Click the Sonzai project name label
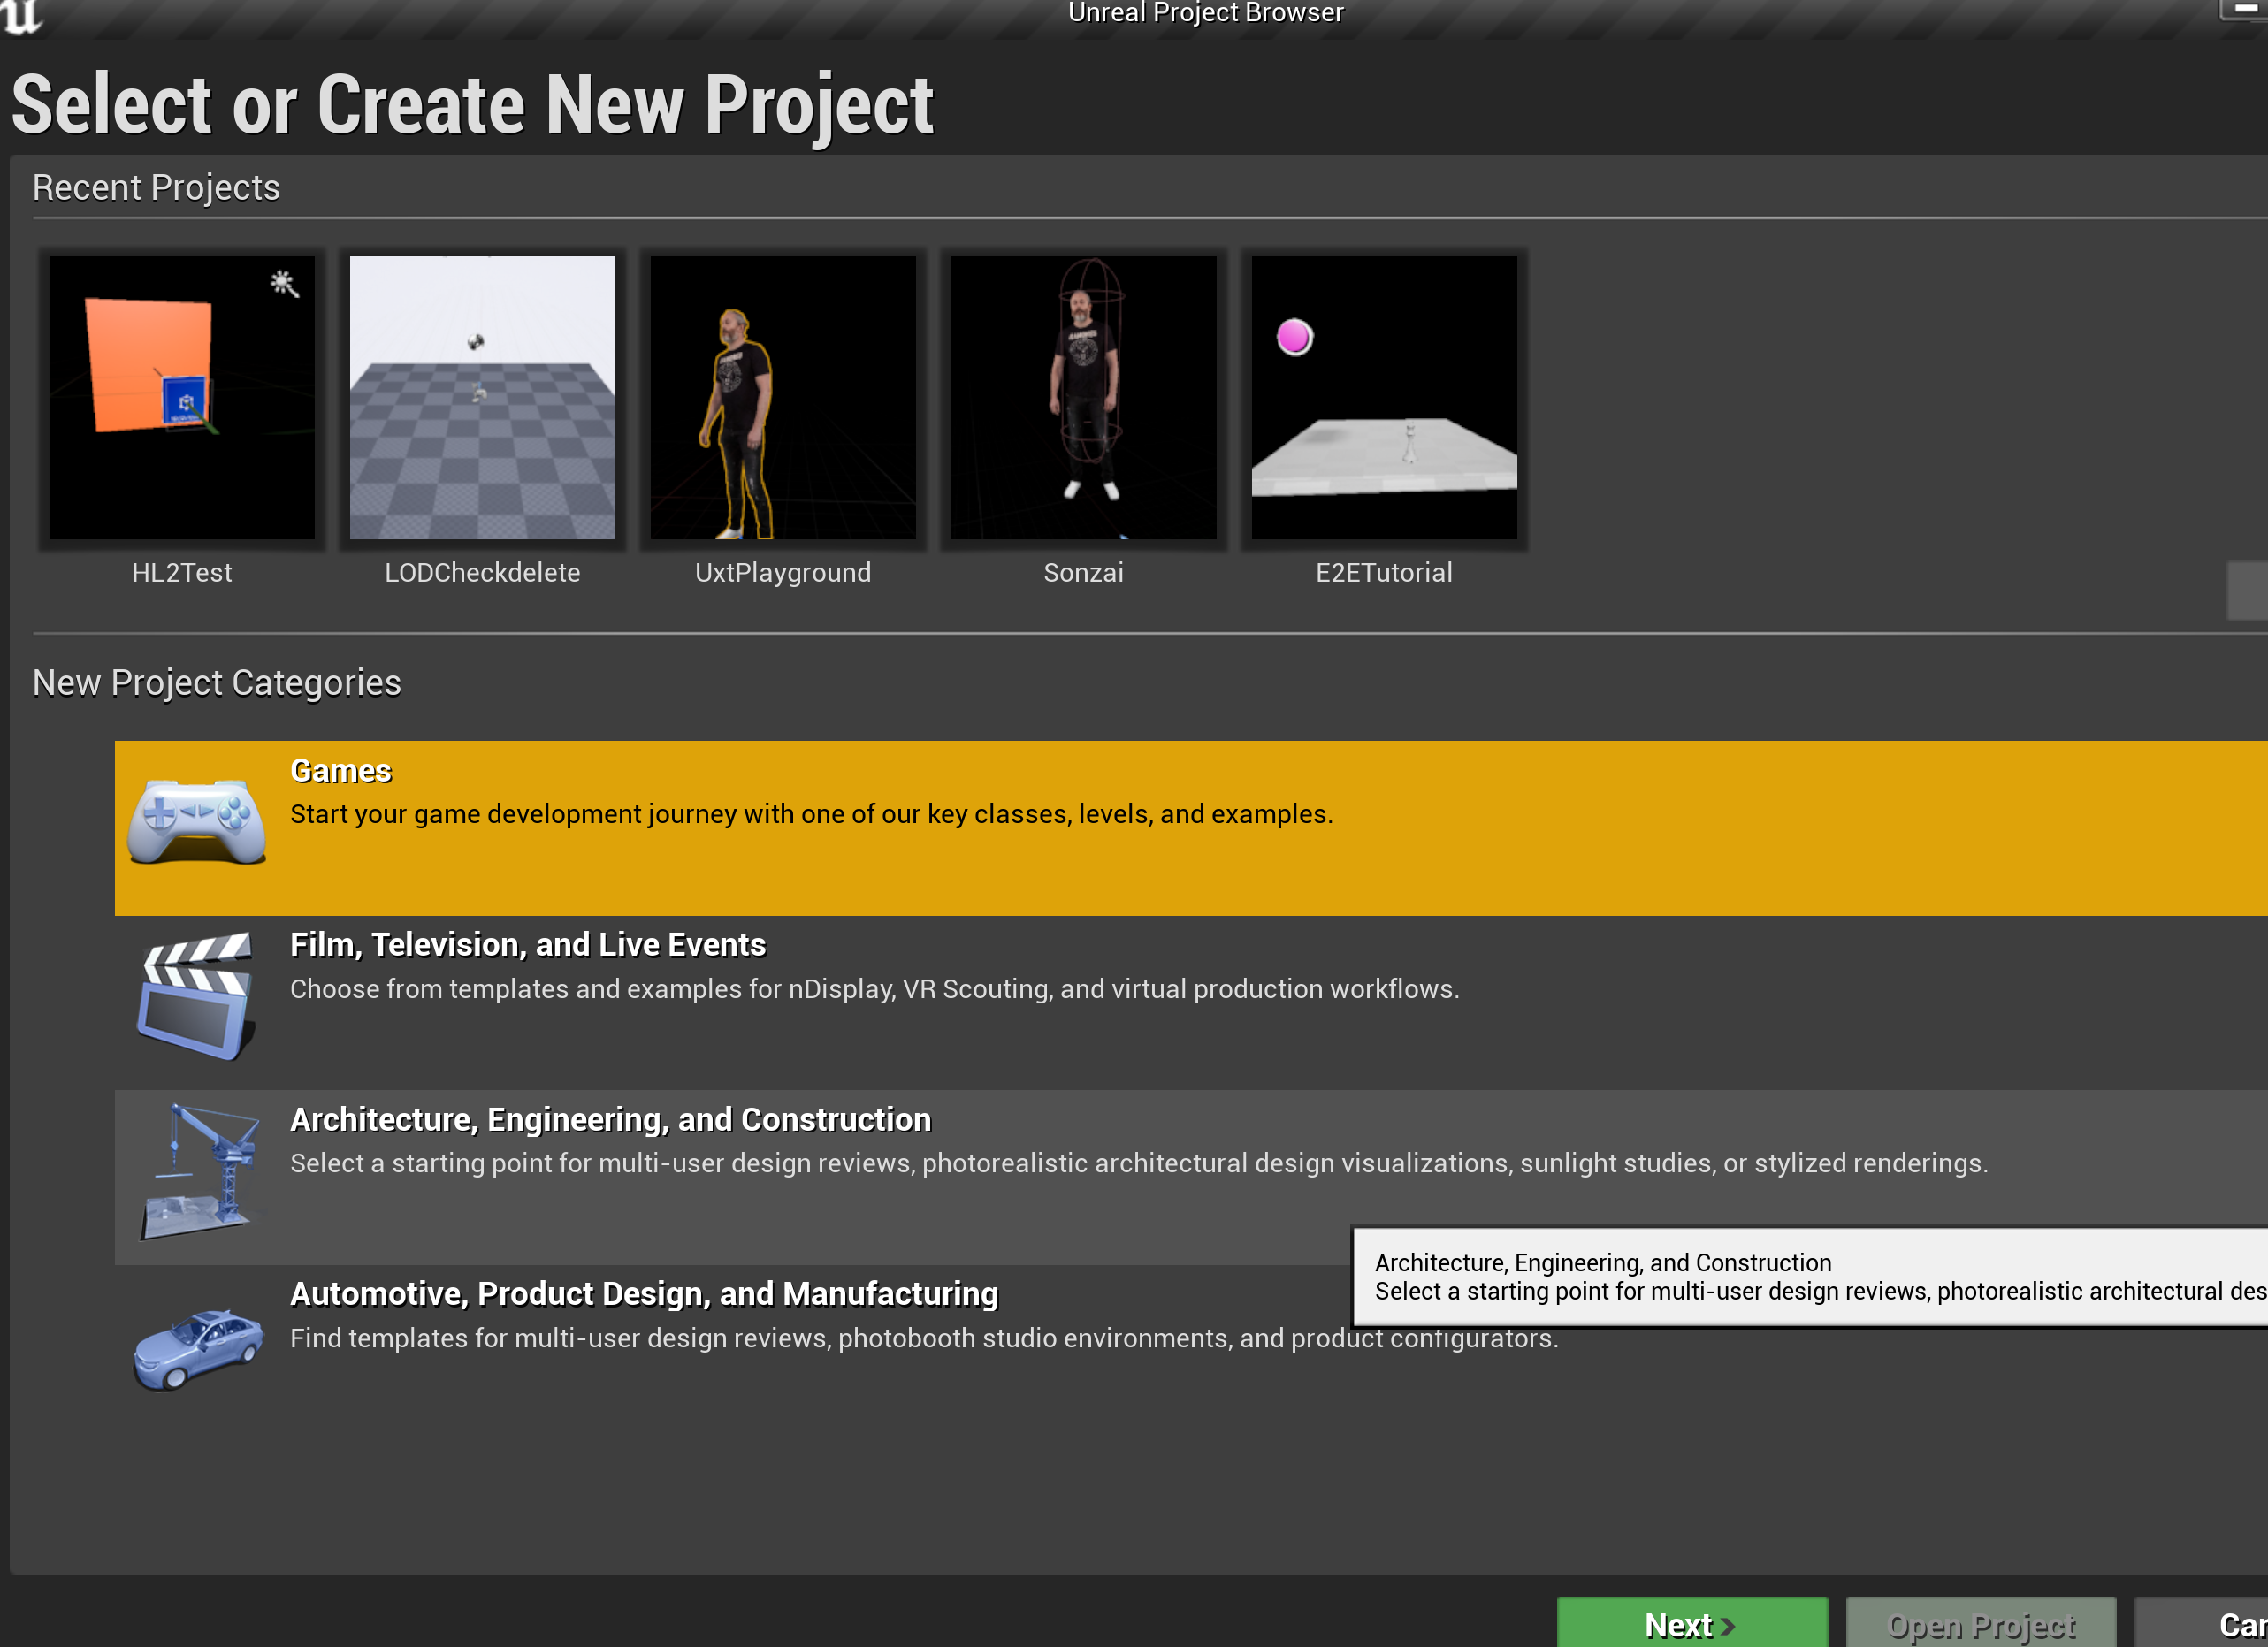Viewport: 2268px width, 1647px height. pyautogui.click(x=1084, y=572)
